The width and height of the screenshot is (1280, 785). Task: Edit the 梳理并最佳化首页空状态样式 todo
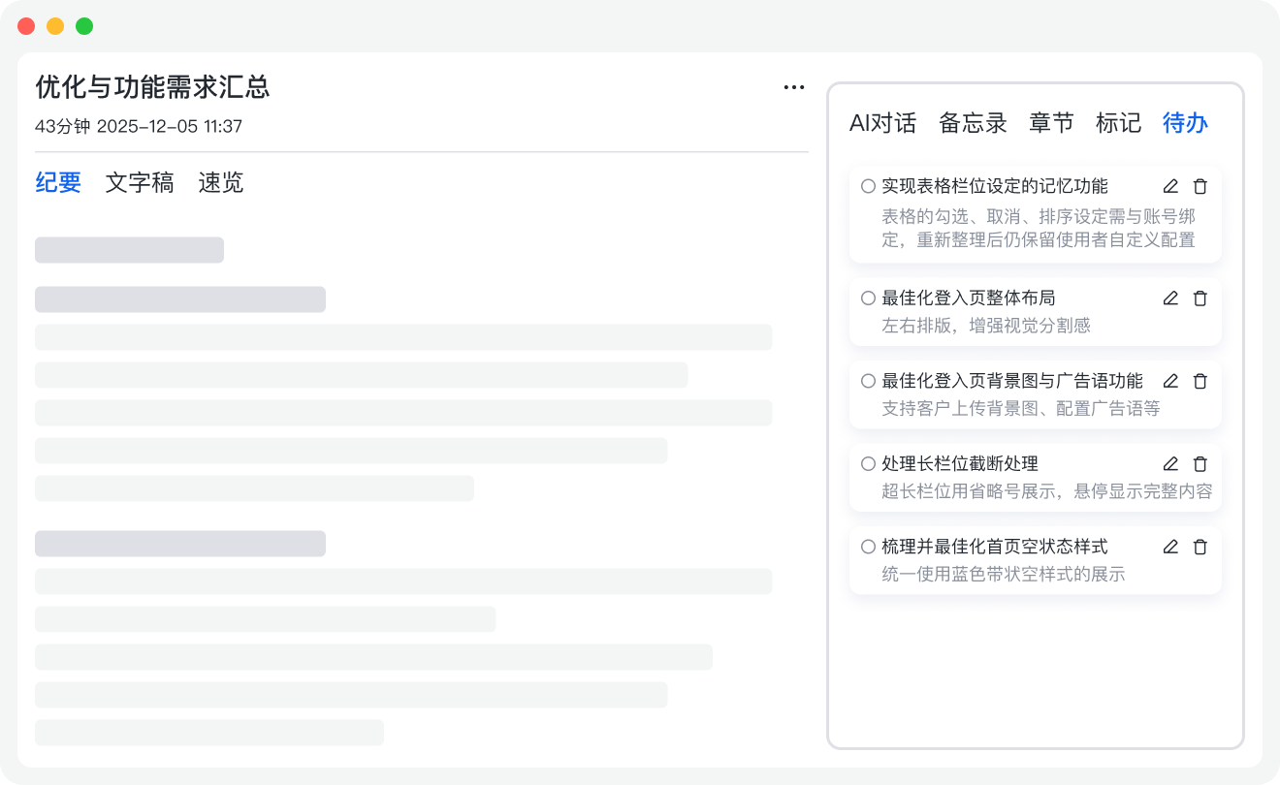[x=1170, y=547]
